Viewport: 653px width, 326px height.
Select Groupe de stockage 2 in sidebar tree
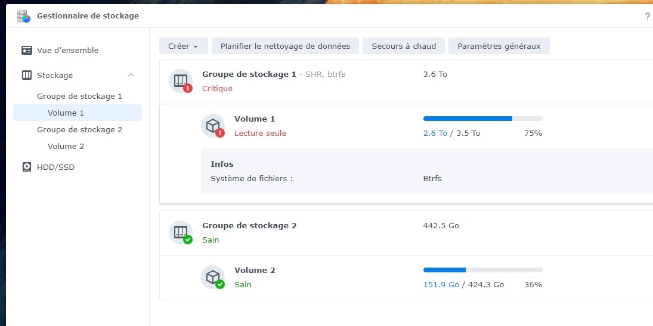pyautogui.click(x=79, y=129)
